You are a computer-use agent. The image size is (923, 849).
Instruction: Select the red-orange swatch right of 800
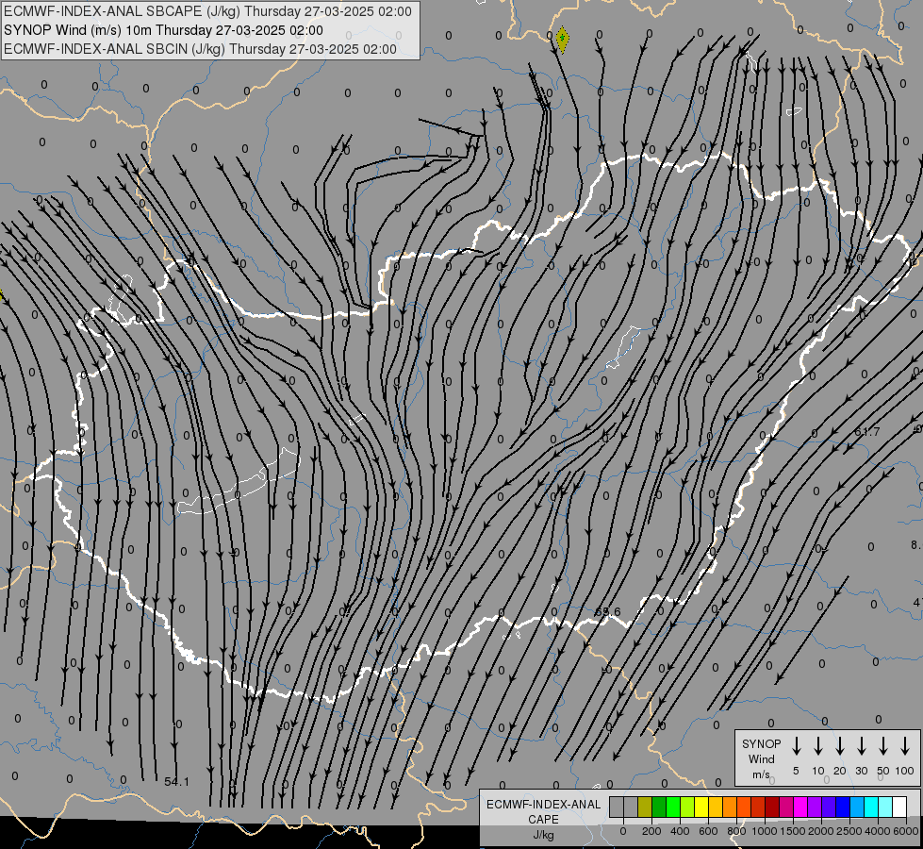[744, 807]
